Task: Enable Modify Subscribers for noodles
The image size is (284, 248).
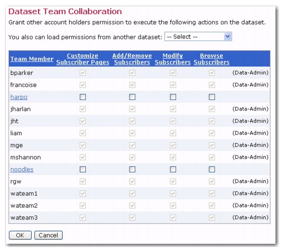Action: (x=173, y=169)
